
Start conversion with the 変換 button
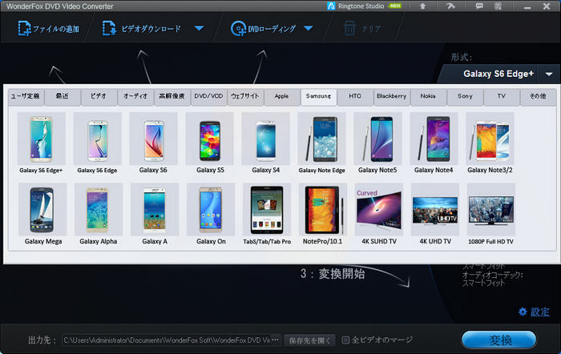pos(499,340)
